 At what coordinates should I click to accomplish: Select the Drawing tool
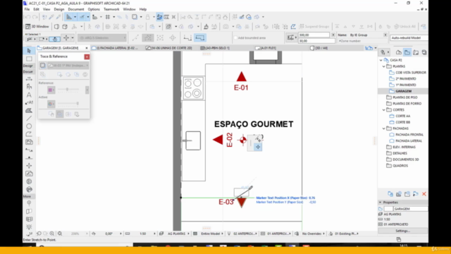tap(29, 142)
